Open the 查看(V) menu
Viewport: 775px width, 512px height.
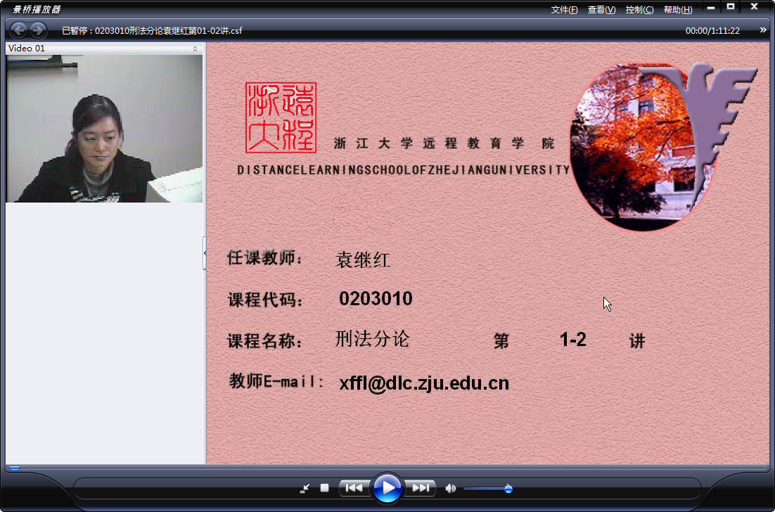coord(601,10)
